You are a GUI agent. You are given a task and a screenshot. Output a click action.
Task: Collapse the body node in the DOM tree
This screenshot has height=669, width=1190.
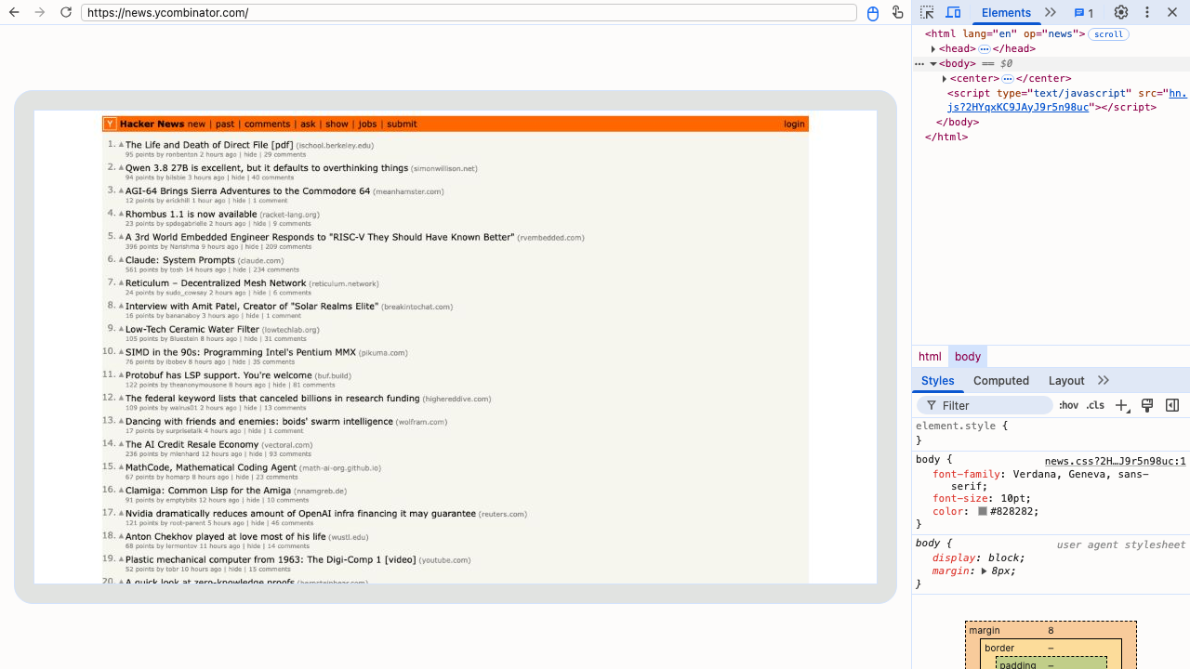tap(932, 64)
